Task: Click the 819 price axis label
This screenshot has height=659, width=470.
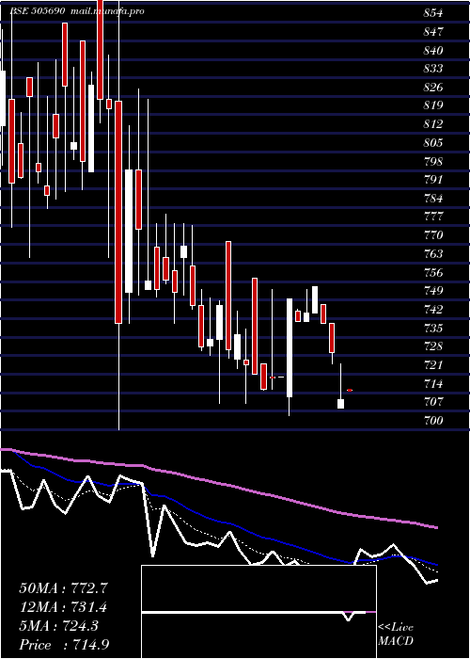Action: point(433,105)
